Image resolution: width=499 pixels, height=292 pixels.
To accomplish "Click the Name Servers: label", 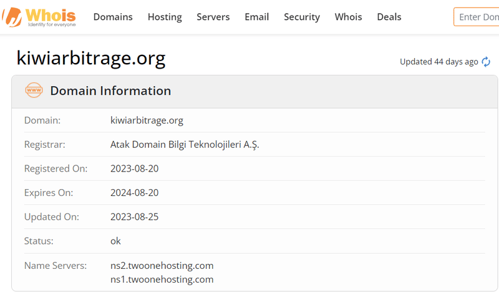I will pos(56,266).
